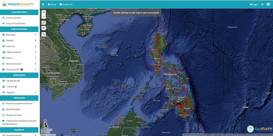
Task: Click the Hazards warning triangle icon
Action: pyautogui.click(x=3, y=41)
